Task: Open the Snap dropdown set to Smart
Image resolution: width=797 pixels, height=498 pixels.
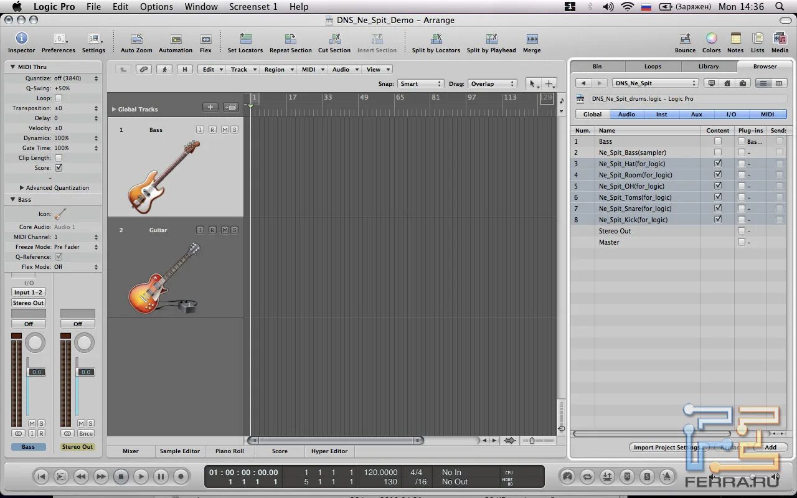Action: click(x=420, y=83)
